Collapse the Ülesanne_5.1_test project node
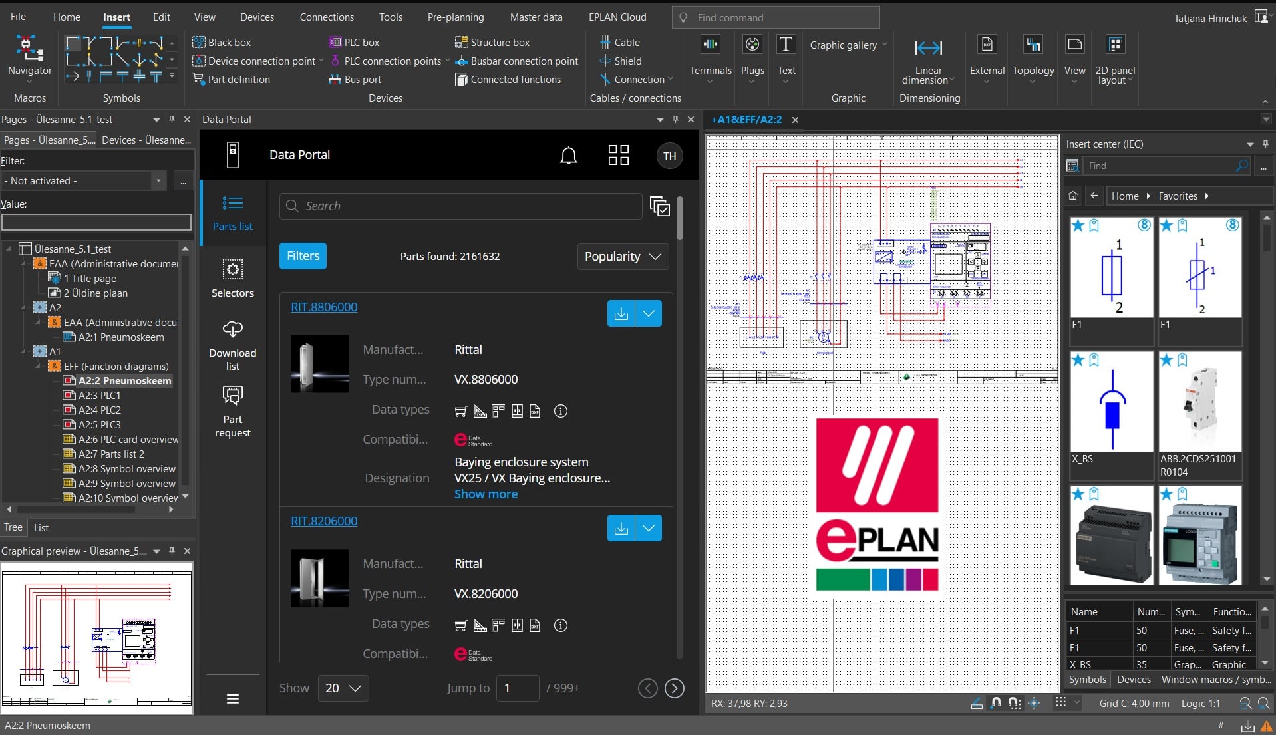Image resolution: width=1276 pixels, height=735 pixels. pos(9,249)
